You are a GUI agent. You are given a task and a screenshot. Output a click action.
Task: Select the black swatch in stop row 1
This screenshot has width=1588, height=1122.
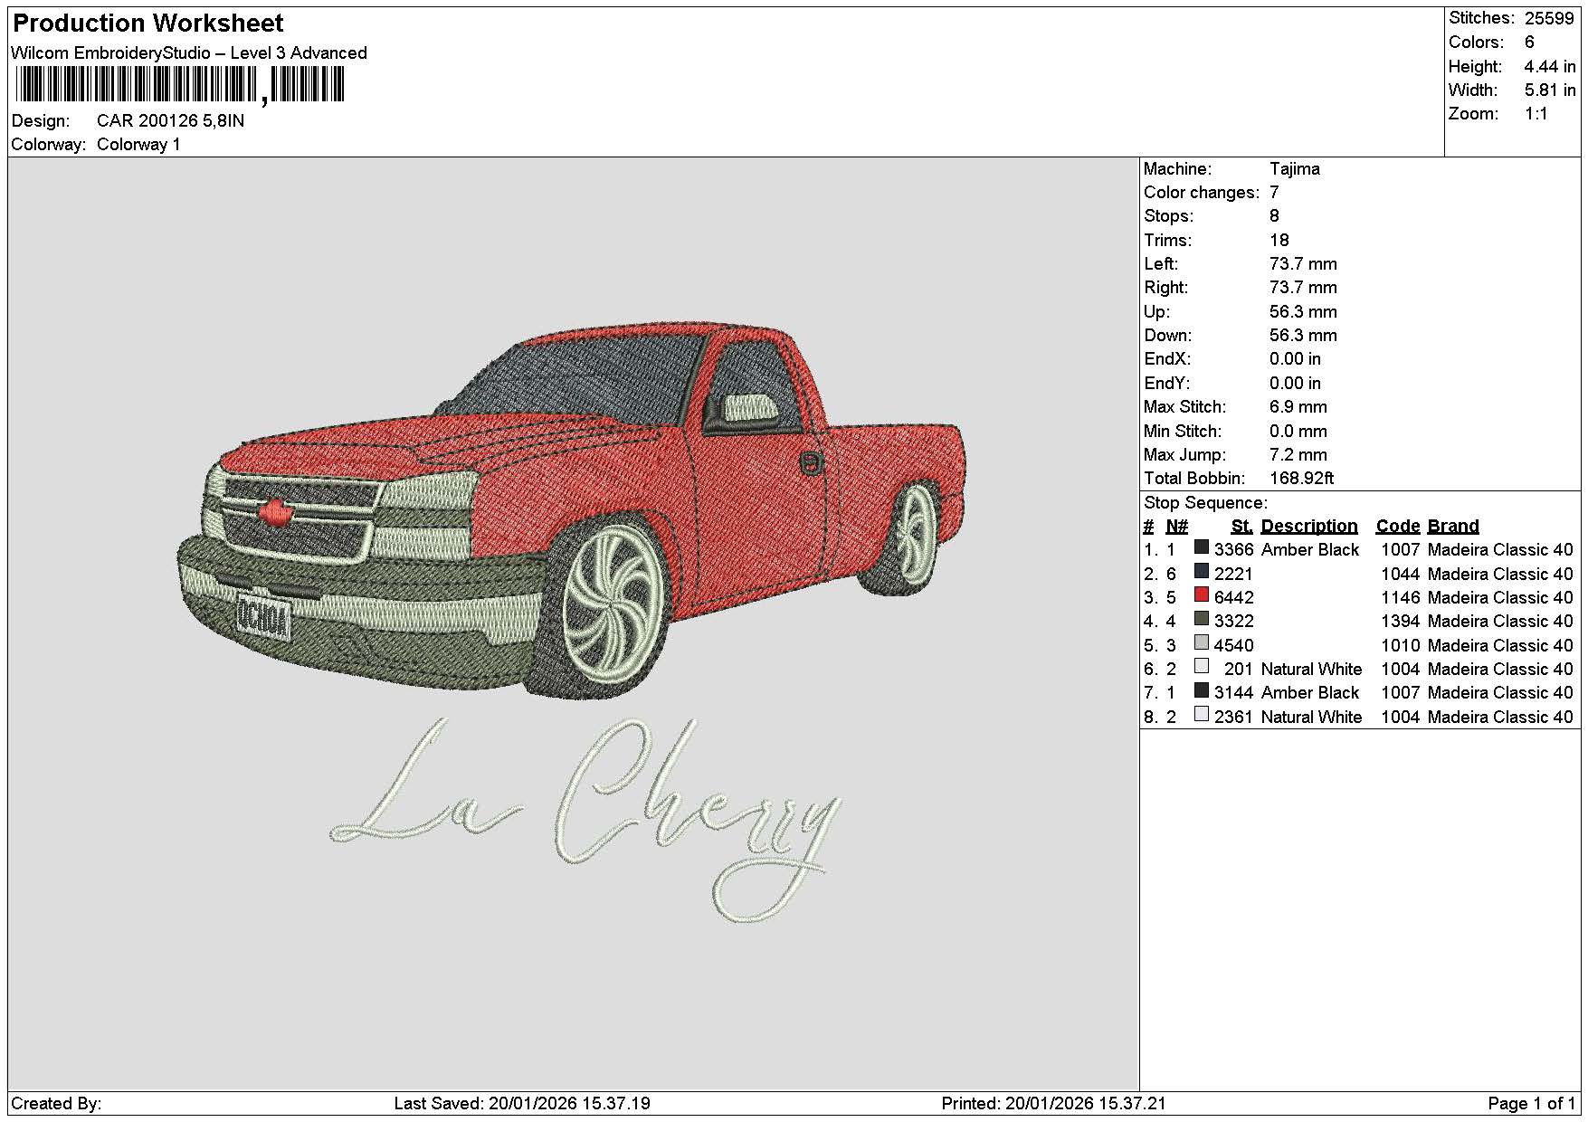pyautogui.click(x=1202, y=547)
